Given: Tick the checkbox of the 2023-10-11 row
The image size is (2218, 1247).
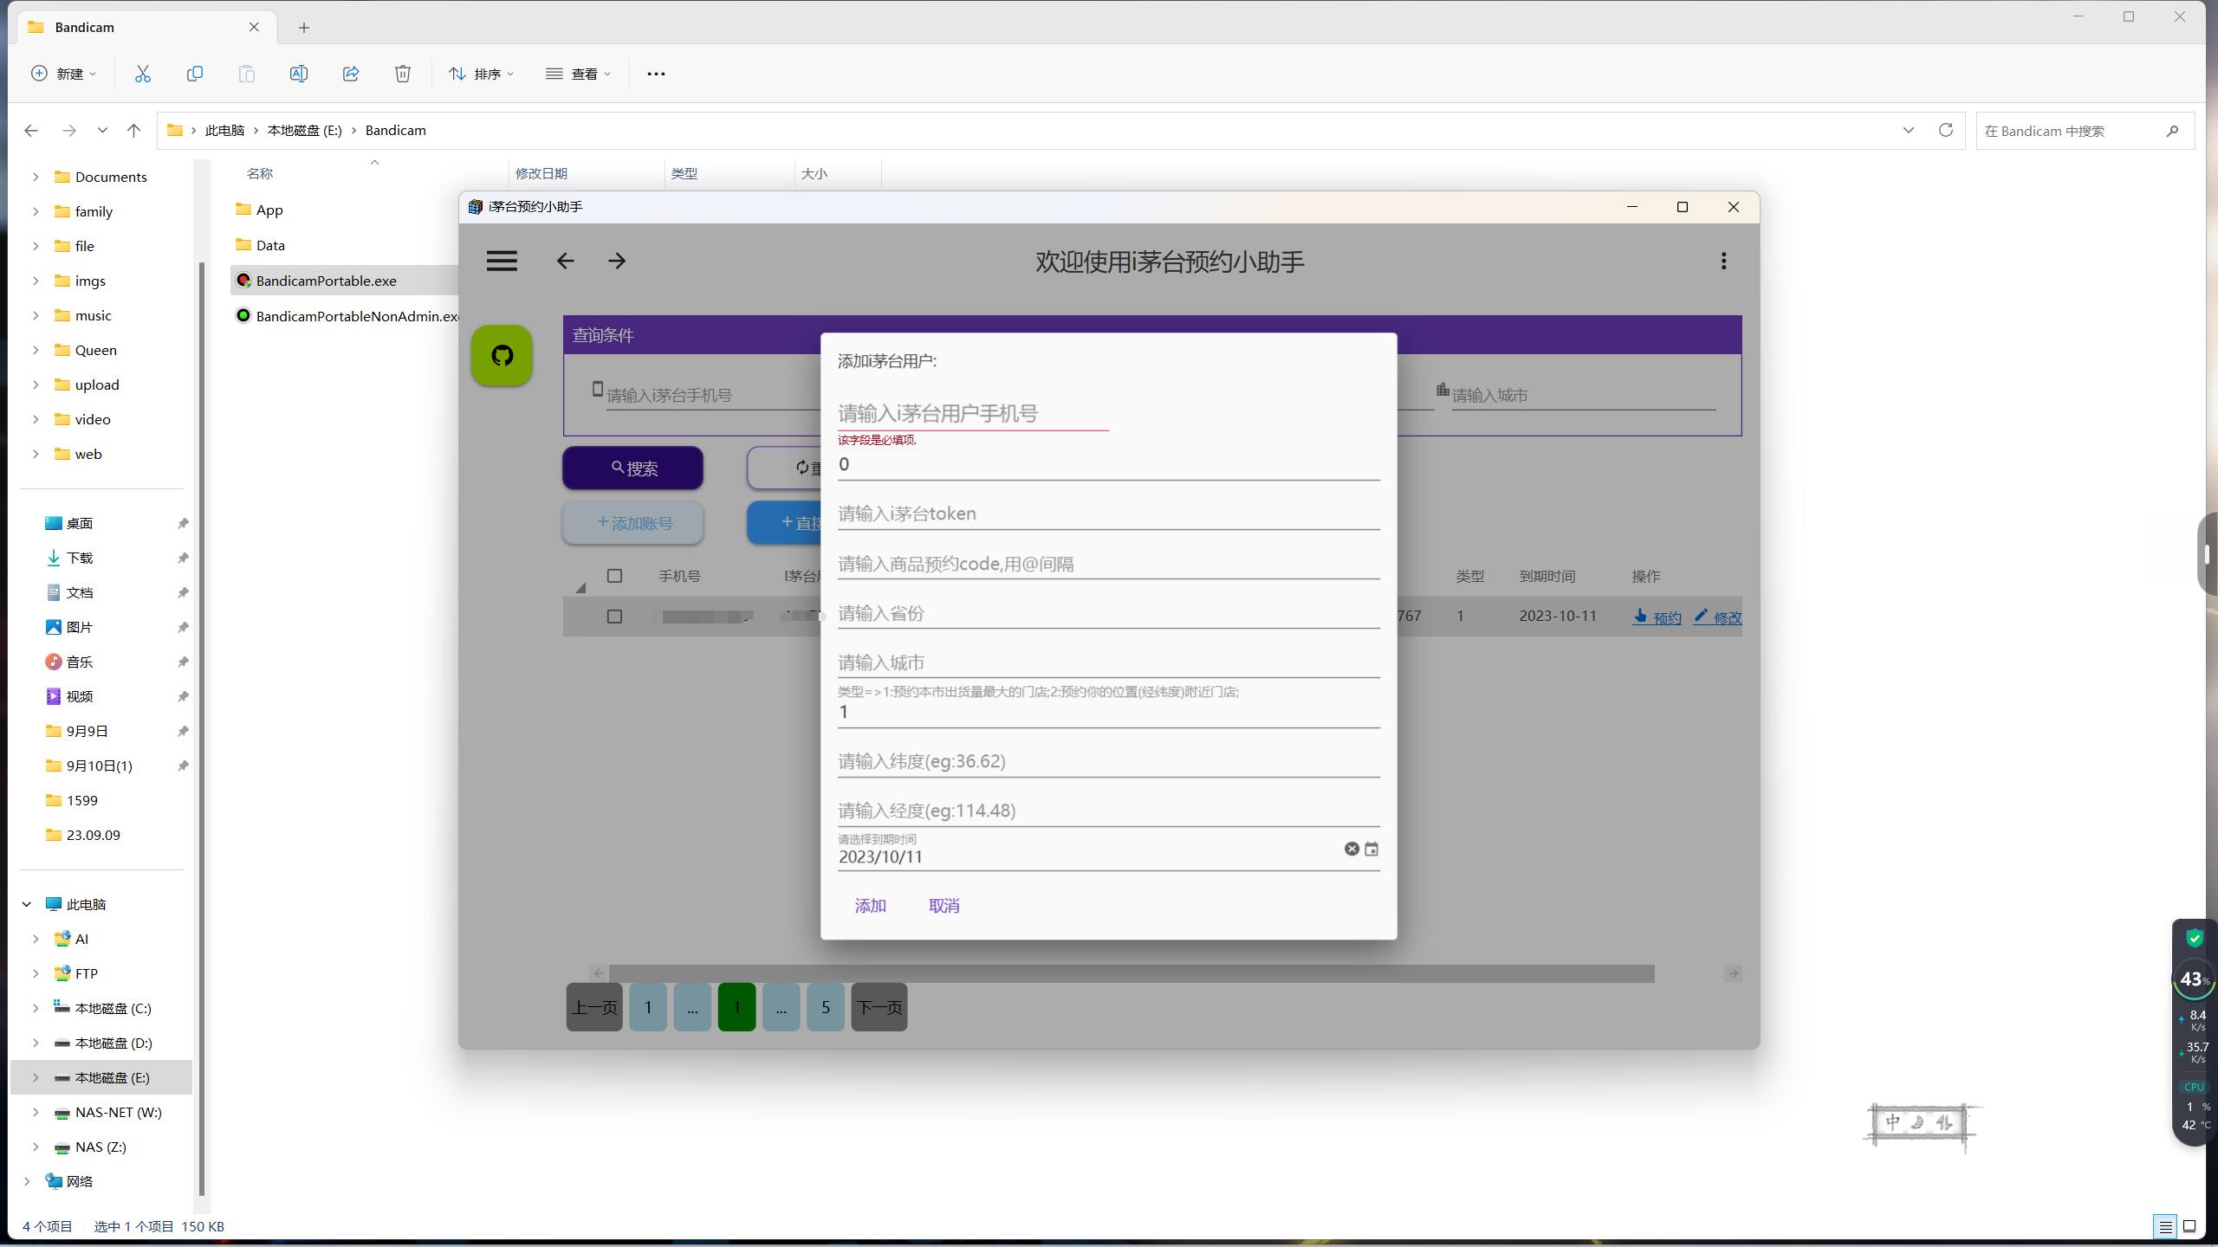Looking at the screenshot, I should click(614, 617).
